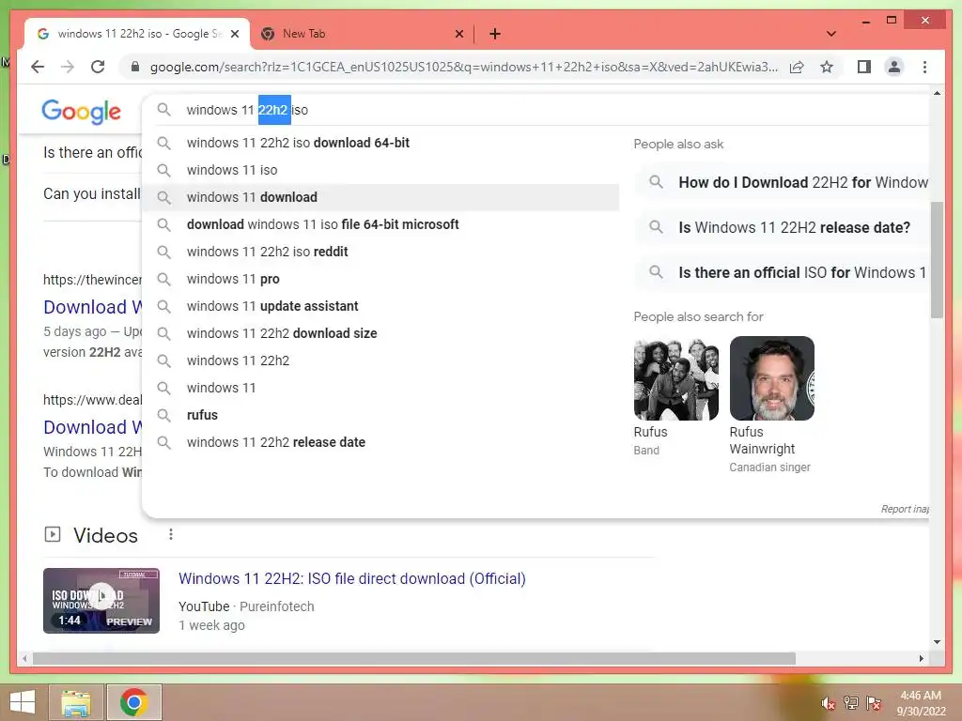Click scrollbar up arrow

click(x=937, y=93)
